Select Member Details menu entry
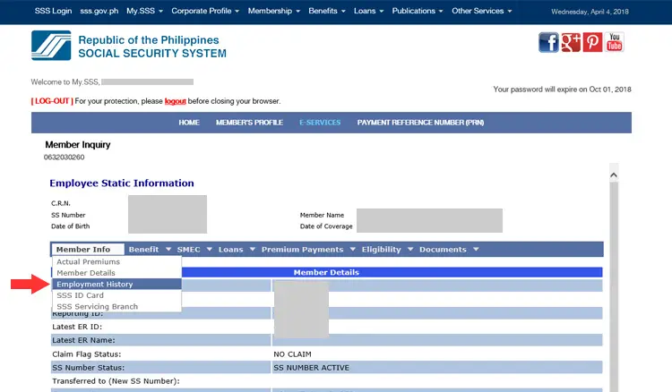This screenshot has height=392, width=672. (116, 273)
